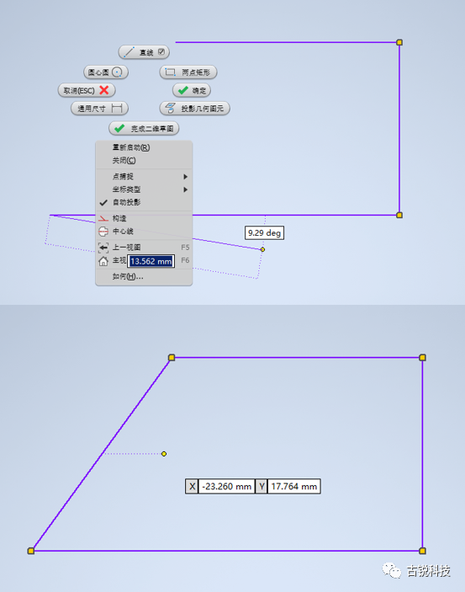Select 构造 construction line option
Screen dimensions: 465x592
tap(144, 218)
